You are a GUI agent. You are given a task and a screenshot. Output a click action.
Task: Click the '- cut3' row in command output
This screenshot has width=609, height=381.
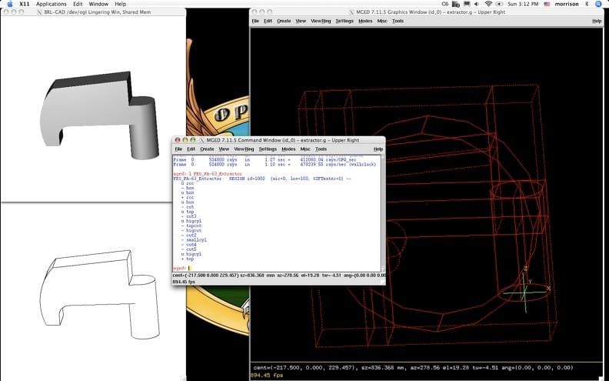(188, 216)
